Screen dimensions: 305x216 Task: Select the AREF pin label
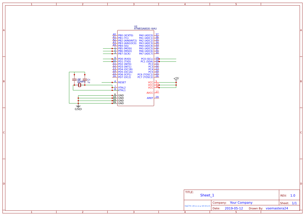point(150,98)
